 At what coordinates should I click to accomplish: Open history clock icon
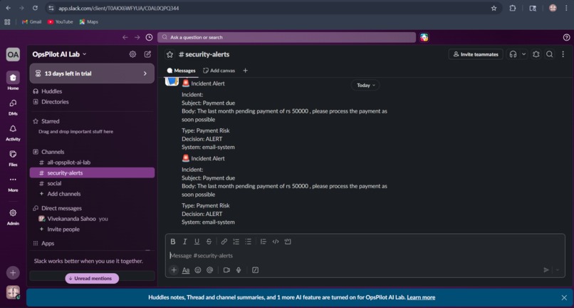point(149,37)
